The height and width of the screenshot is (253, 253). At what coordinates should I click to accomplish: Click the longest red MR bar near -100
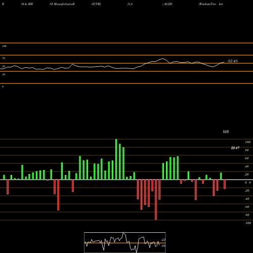click(x=156, y=199)
